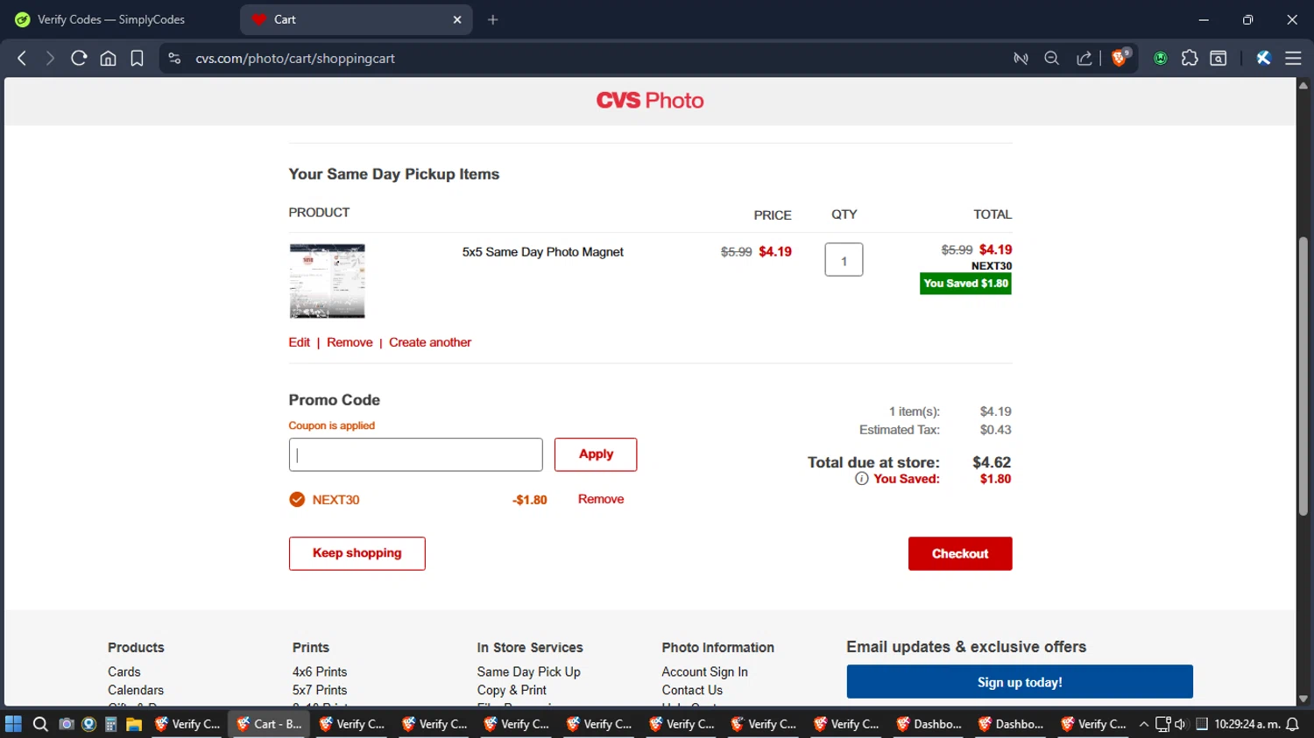Close the Cart tab
The image size is (1314, 738).
click(x=457, y=19)
